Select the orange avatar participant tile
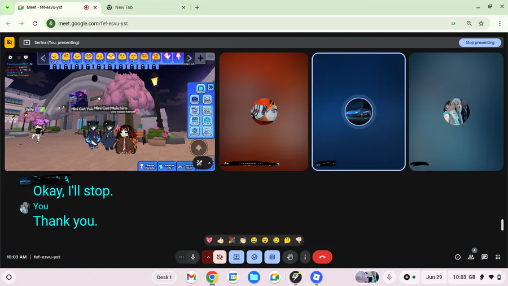508x286 pixels. pos(264,111)
